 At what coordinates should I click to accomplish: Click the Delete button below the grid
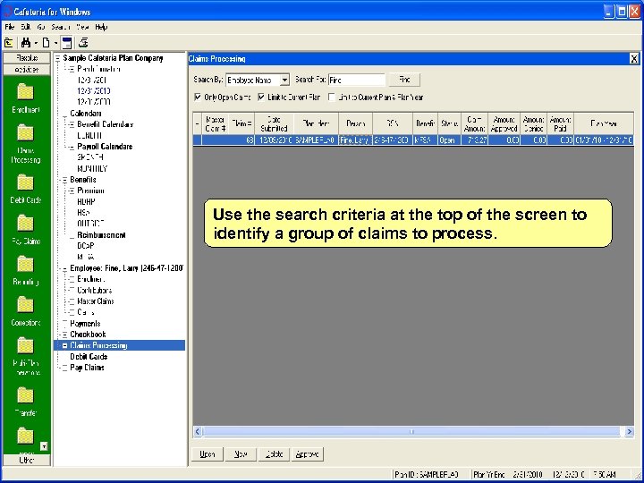tap(274, 454)
